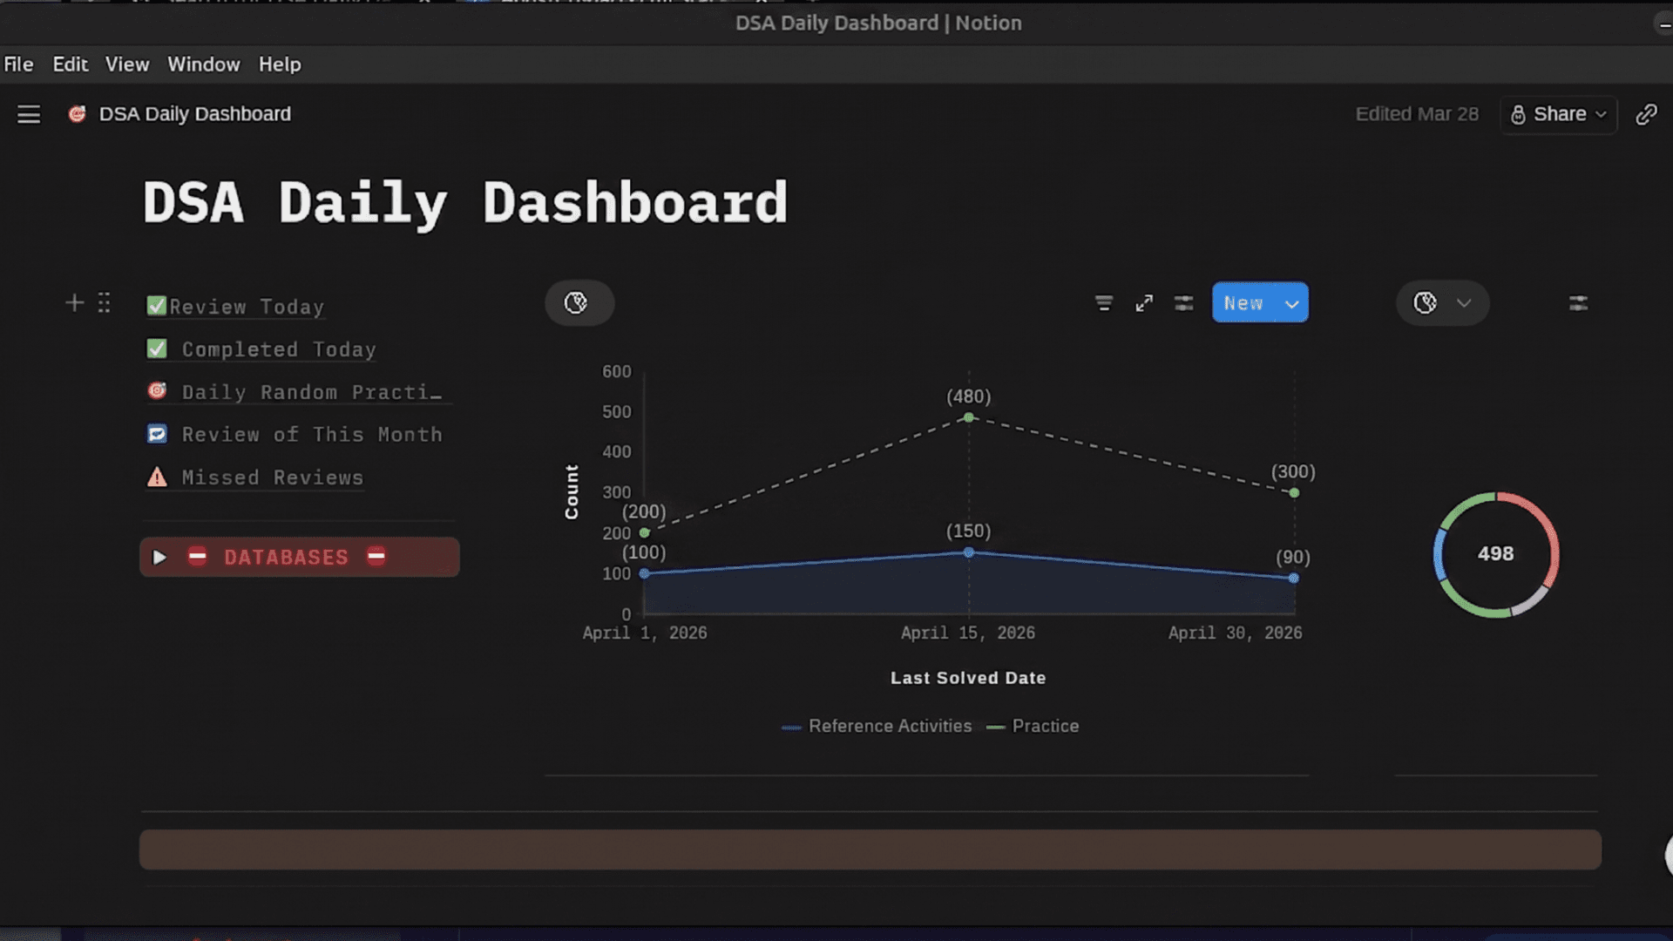1673x941 pixels.
Task: Click the Completed Today checkmark icon
Action: point(157,349)
